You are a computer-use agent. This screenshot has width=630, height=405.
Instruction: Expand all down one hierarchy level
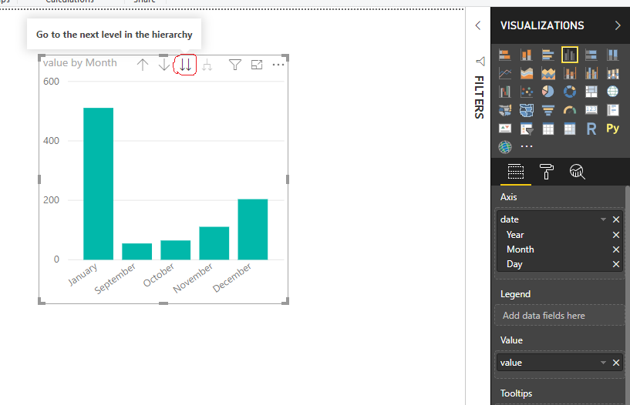click(x=207, y=65)
